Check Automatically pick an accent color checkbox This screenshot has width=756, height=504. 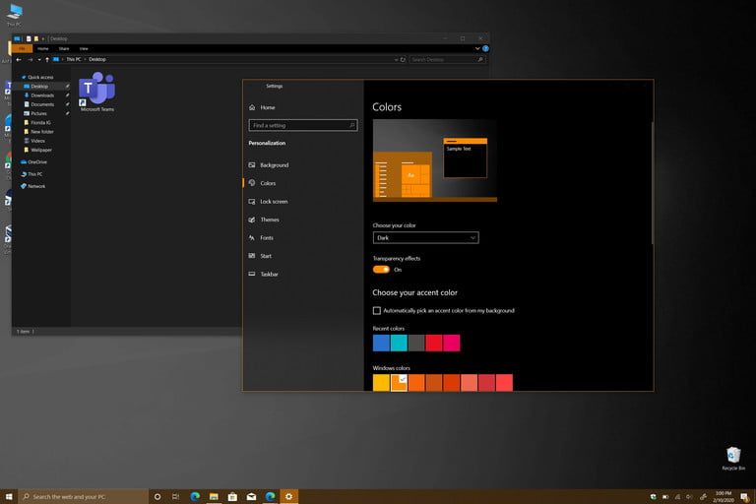(x=377, y=311)
